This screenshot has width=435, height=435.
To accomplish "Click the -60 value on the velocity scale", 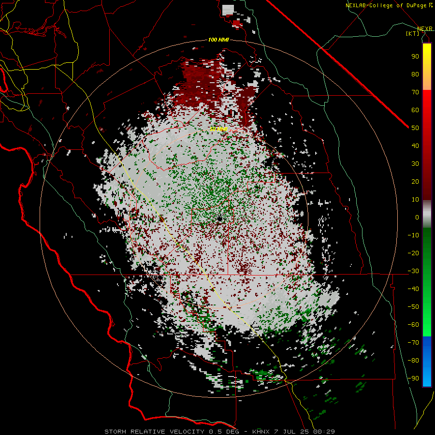I will click(413, 325).
